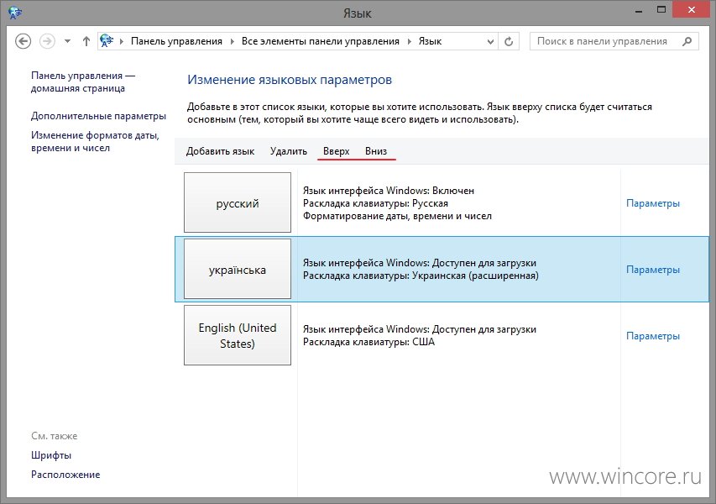Move language down with Вниз

tap(376, 151)
